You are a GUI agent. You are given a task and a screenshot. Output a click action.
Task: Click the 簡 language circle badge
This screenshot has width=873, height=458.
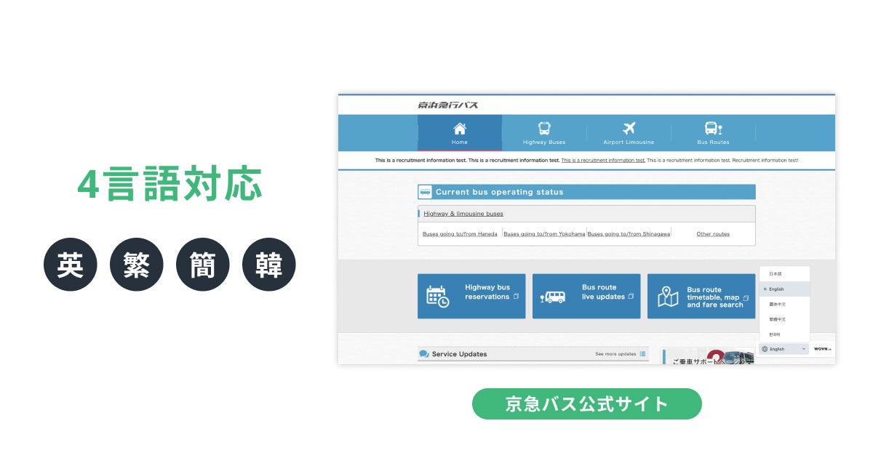pos(203,265)
